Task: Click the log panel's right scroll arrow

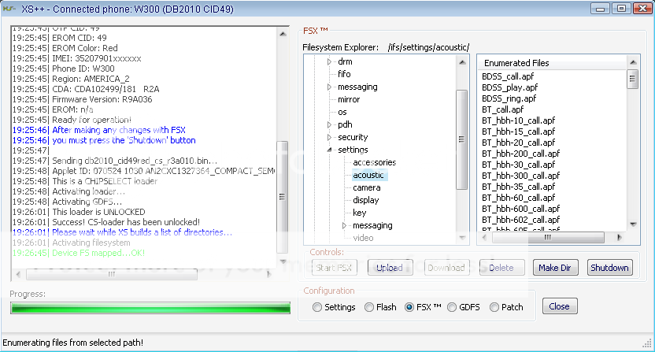Action: 269,274
